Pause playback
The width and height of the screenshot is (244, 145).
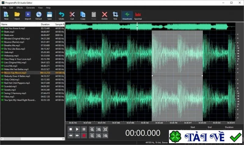click(84, 129)
